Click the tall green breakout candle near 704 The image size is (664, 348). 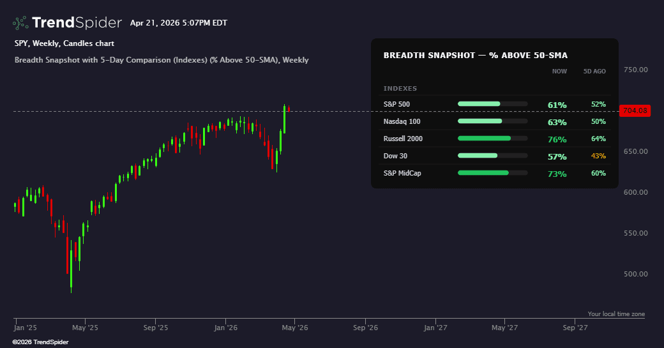pyautogui.click(x=284, y=119)
